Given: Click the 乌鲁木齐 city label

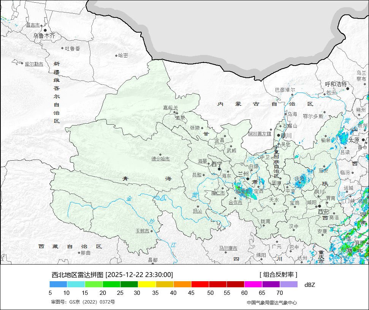Looking at the screenshot, I should click(44, 36).
